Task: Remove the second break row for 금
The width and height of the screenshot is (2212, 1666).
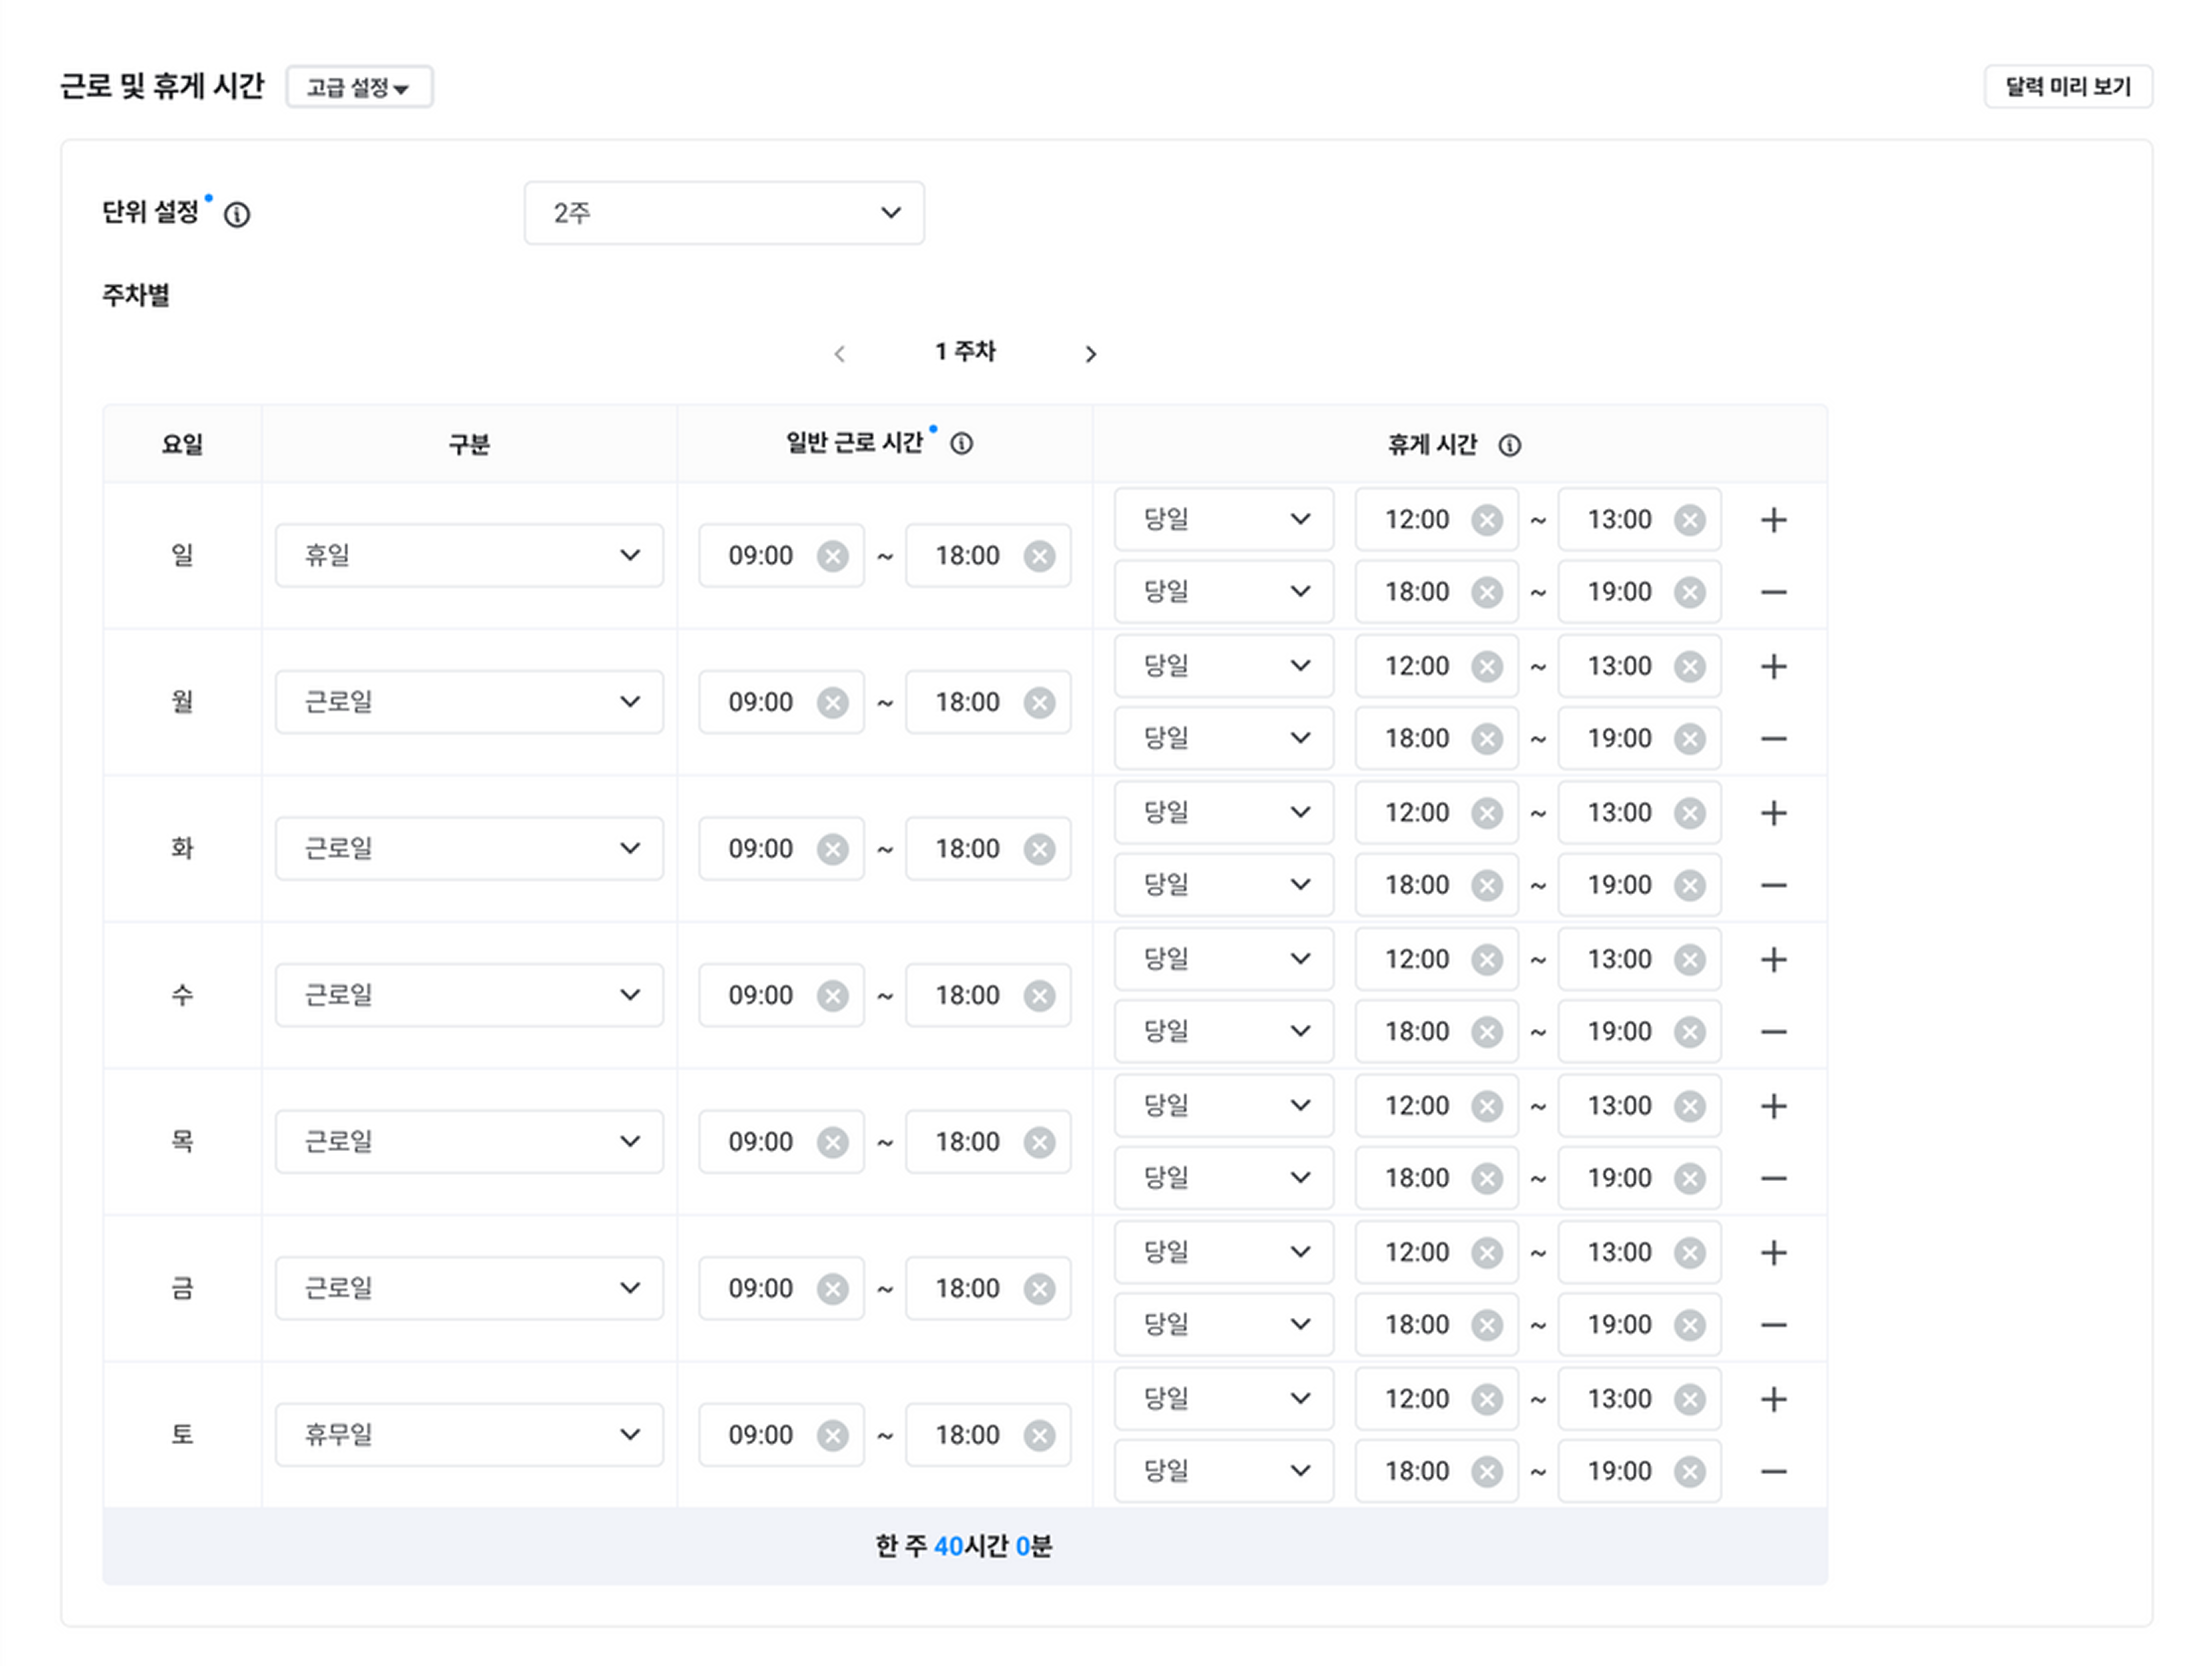Action: [1773, 1325]
